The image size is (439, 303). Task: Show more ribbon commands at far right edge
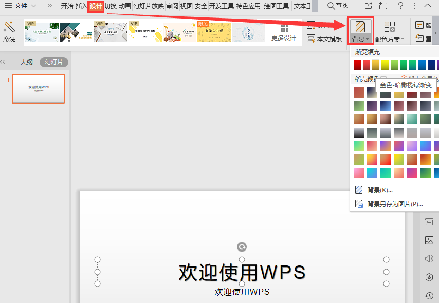tap(435, 33)
